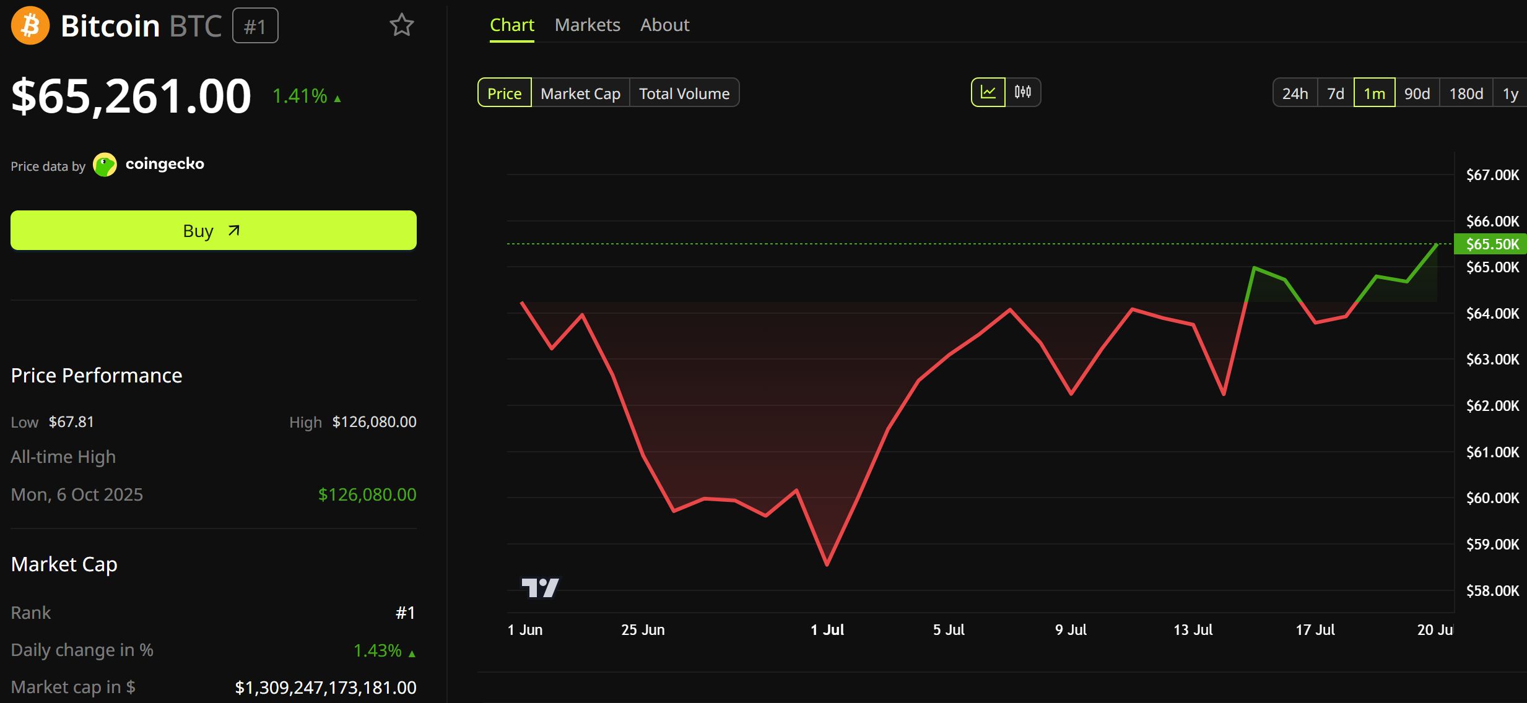Click the #1 rank badge
The image size is (1527, 703).
point(255,26)
